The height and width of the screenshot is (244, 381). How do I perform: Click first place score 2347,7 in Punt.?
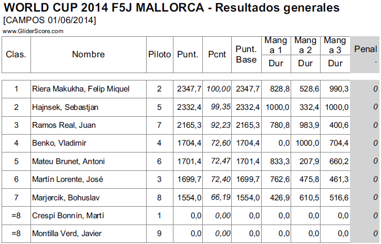(x=189, y=89)
